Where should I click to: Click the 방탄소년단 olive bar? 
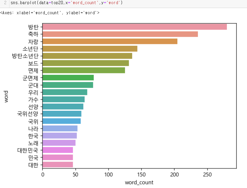click(87, 56)
